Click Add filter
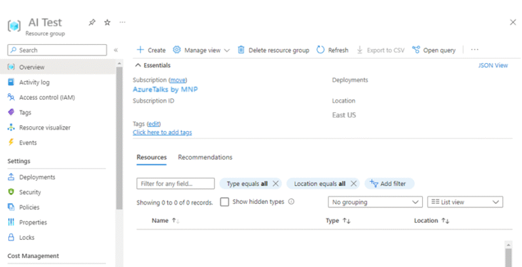 (389, 183)
